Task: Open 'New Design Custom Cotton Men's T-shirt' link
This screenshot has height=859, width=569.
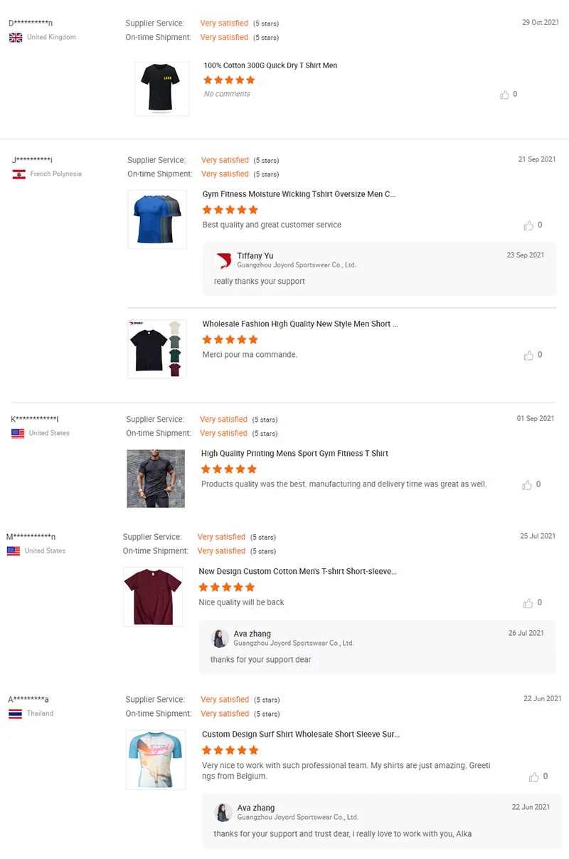Action: [297, 572]
